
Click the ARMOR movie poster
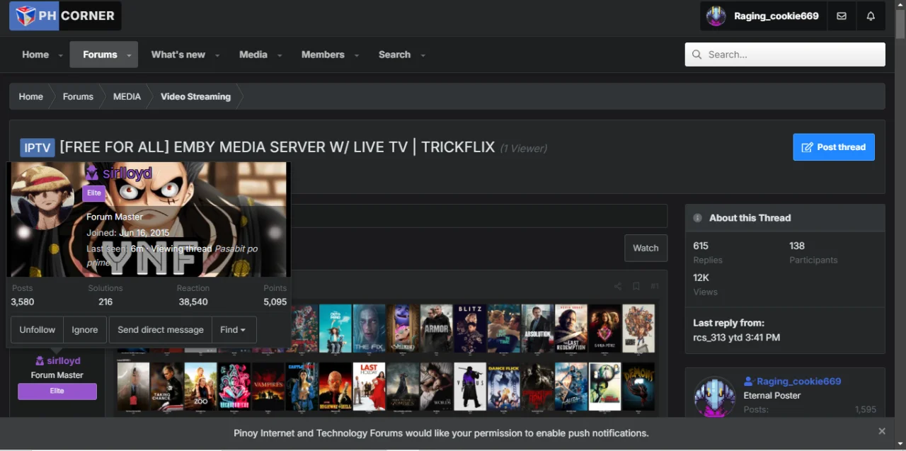[x=436, y=329]
